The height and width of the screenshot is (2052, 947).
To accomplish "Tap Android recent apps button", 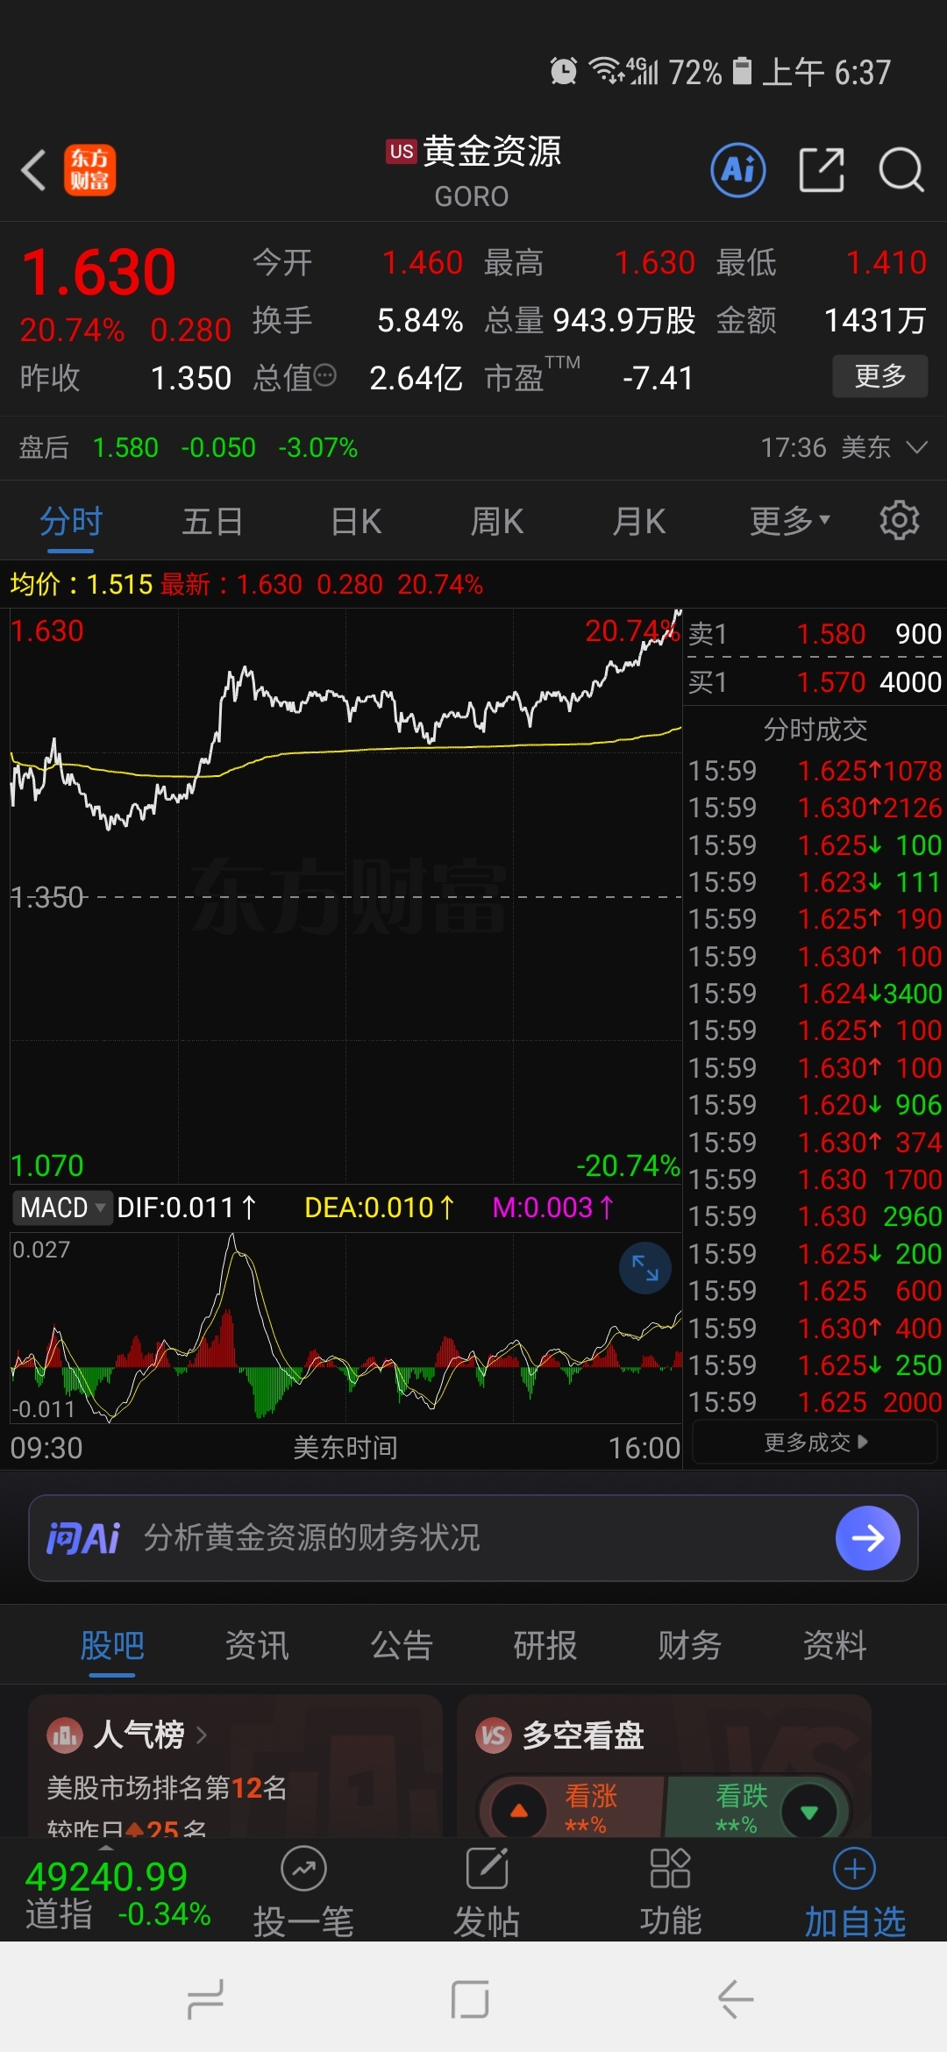I will pyautogui.click(x=206, y=2000).
